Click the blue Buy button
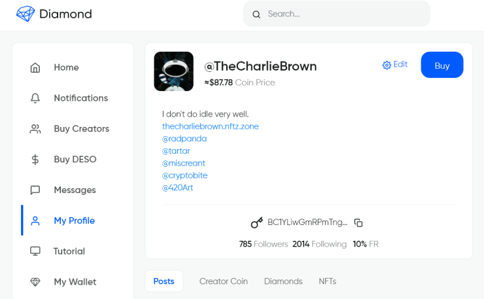Image resolution: width=484 pixels, height=299 pixels. [442, 65]
